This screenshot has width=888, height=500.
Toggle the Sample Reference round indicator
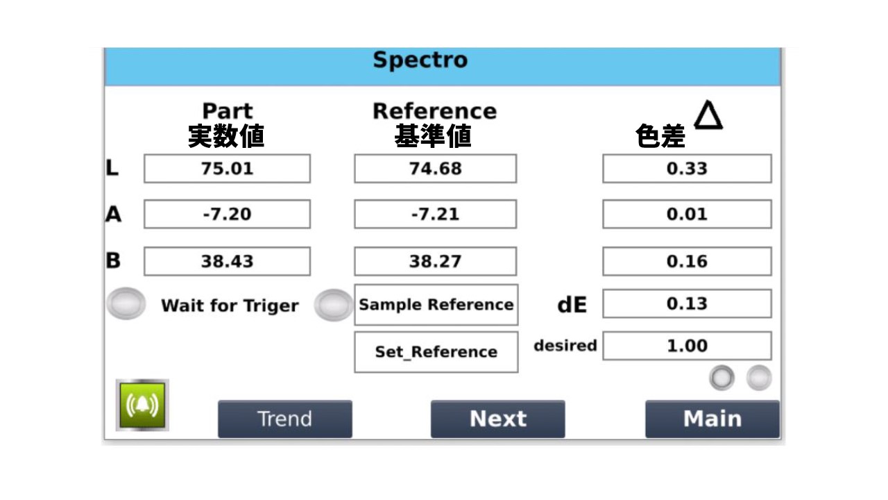[334, 305]
